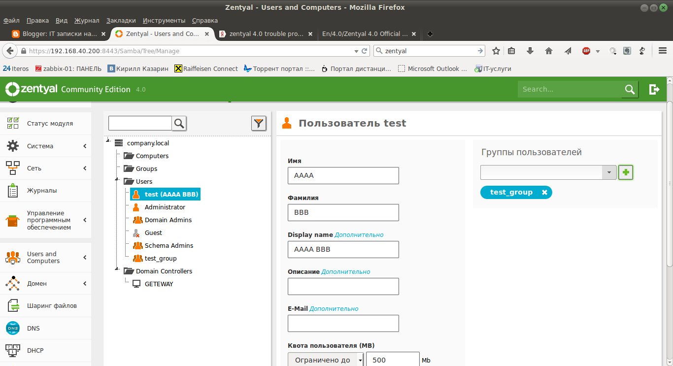The width and height of the screenshot is (673, 366).
Task: Open the Firefox hamburger menu
Action: tap(663, 51)
